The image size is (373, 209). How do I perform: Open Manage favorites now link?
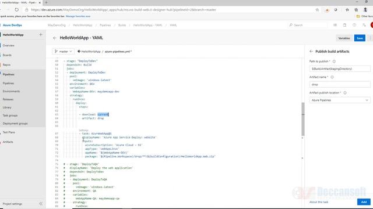(x=78, y=16)
